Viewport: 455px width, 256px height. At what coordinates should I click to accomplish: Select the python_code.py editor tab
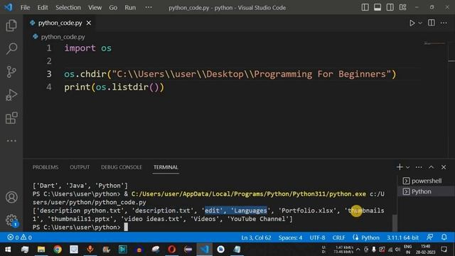(x=60, y=23)
